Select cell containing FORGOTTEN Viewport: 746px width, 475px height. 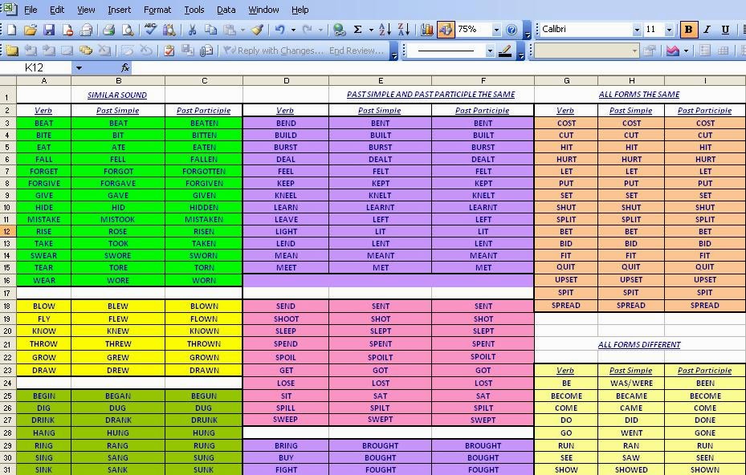point(204,171)
